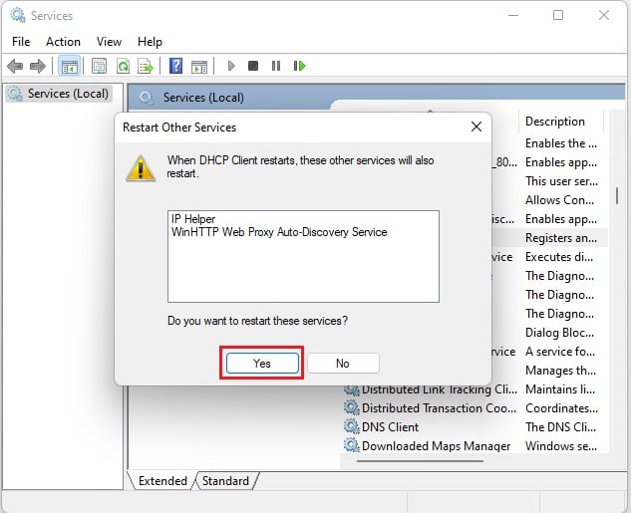
Task: Switch to the Extended tab
Action: coord(162,481)
